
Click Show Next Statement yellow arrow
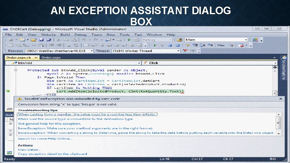pos(187,45)
